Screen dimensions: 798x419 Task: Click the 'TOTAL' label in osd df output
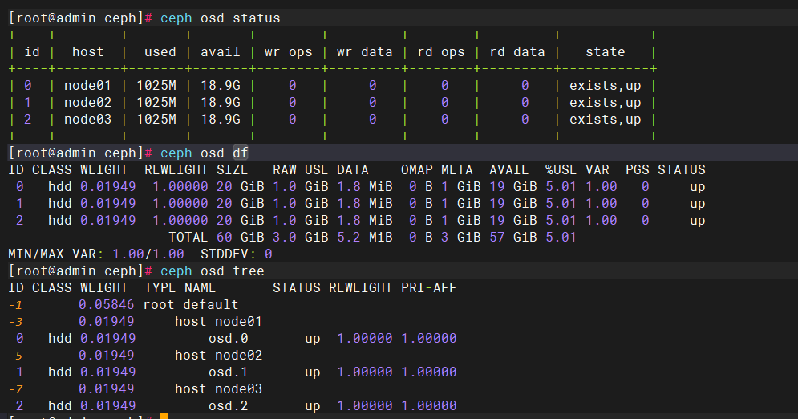(x=188, y=238)
